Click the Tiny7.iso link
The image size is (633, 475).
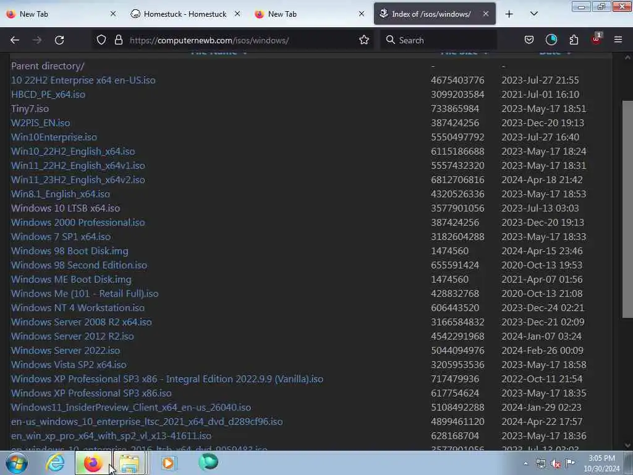(30, 109)
